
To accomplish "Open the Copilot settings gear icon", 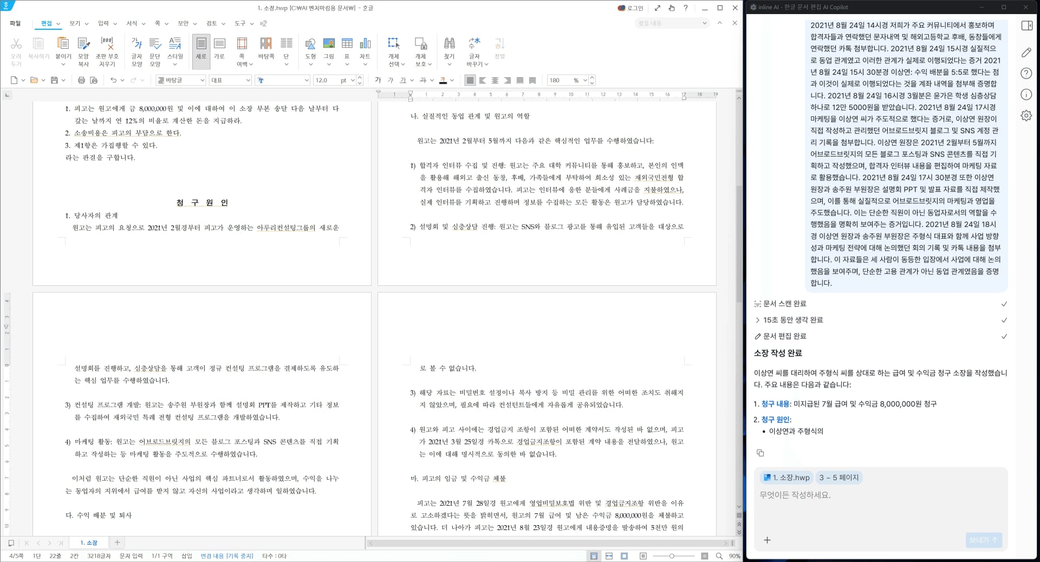I will pos(1026,116).
